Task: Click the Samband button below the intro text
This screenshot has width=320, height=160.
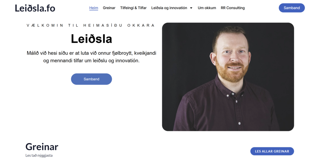Action: click(92, 79)
